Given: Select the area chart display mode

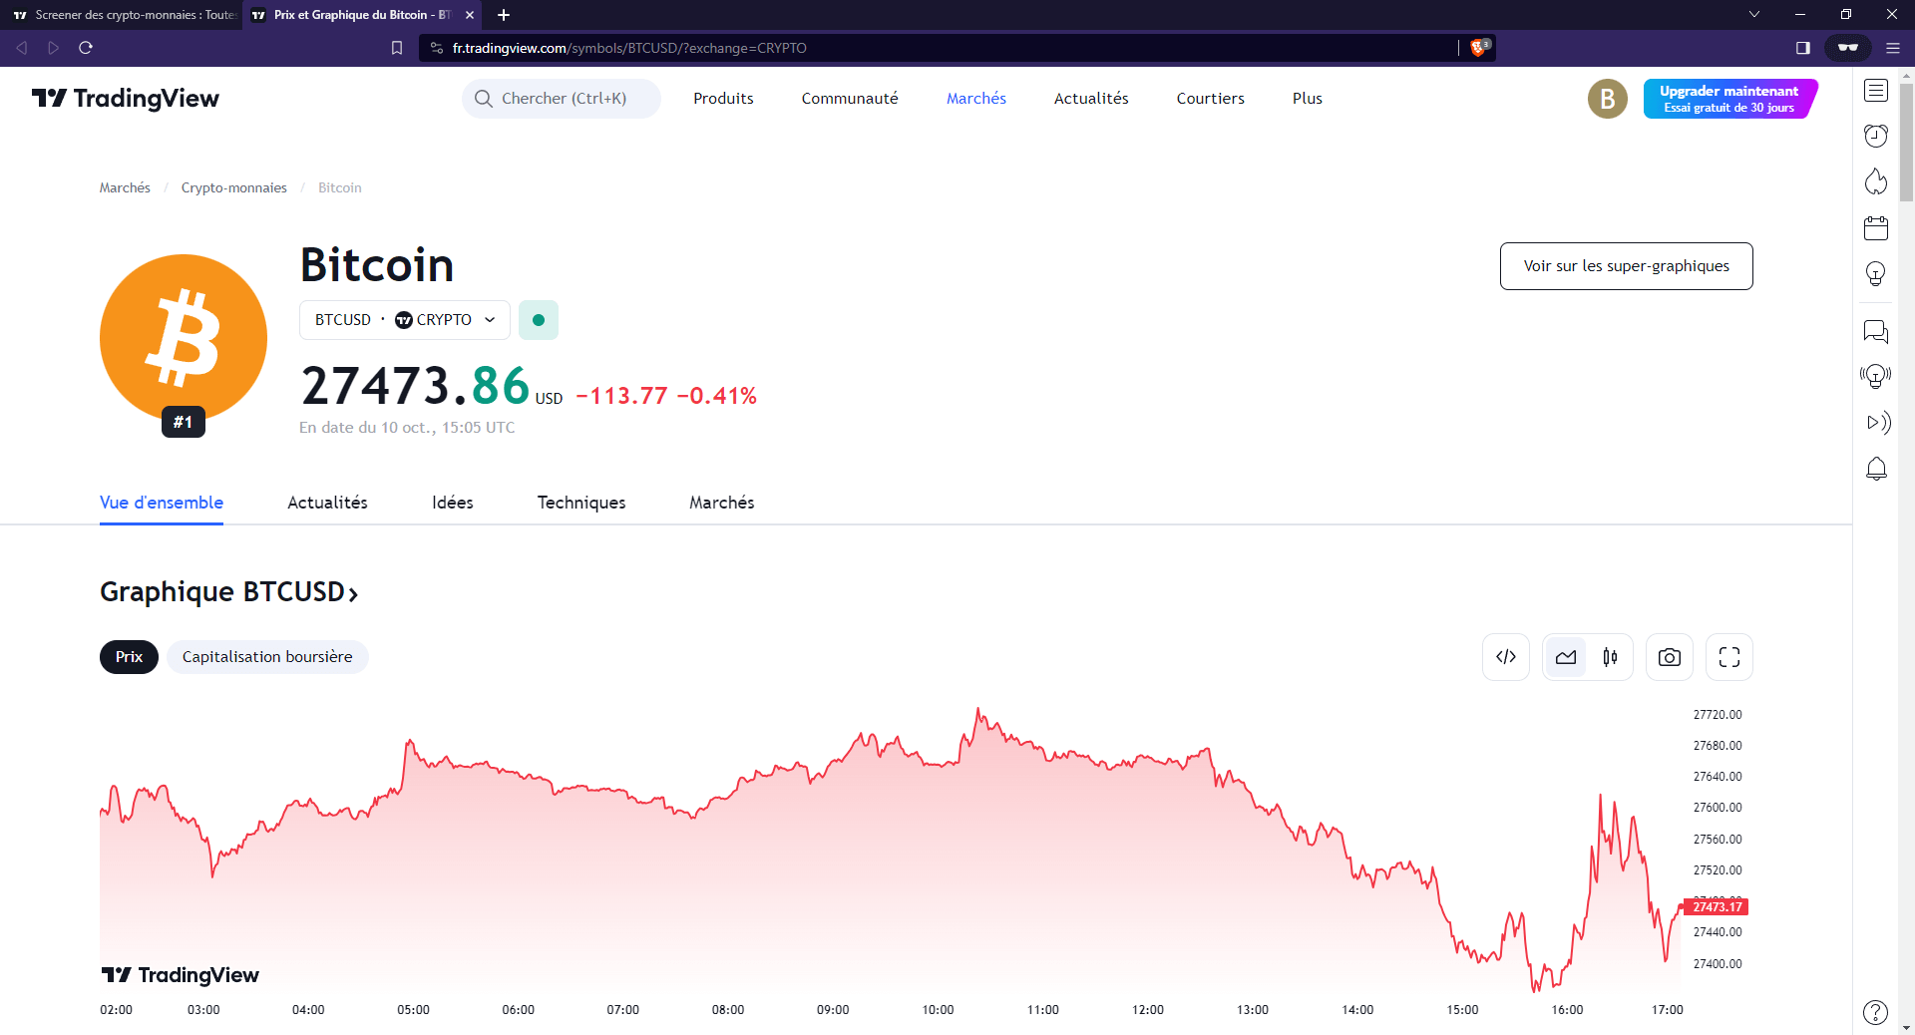Looking at the screenshot, I should [x=1566, y=657].
